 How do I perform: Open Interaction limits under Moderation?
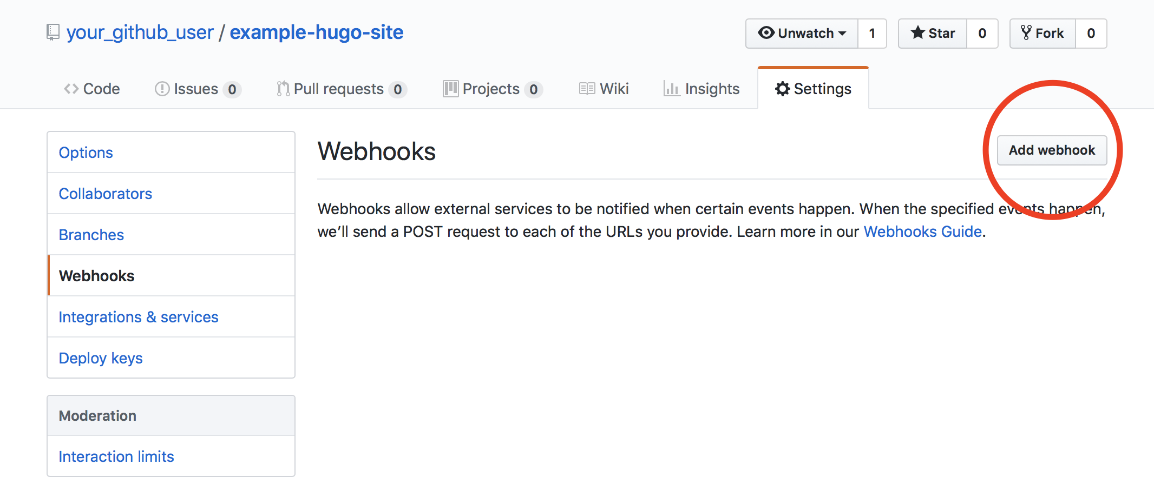(x=116, y=456)
